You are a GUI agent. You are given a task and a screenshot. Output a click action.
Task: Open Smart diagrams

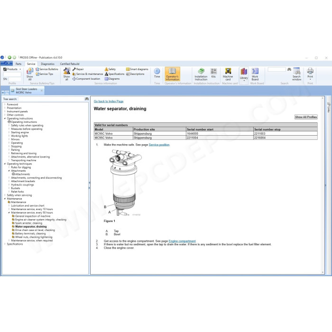pos(137,69)
